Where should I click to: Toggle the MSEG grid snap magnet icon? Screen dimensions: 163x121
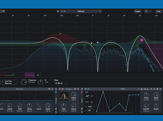point(92,102)
